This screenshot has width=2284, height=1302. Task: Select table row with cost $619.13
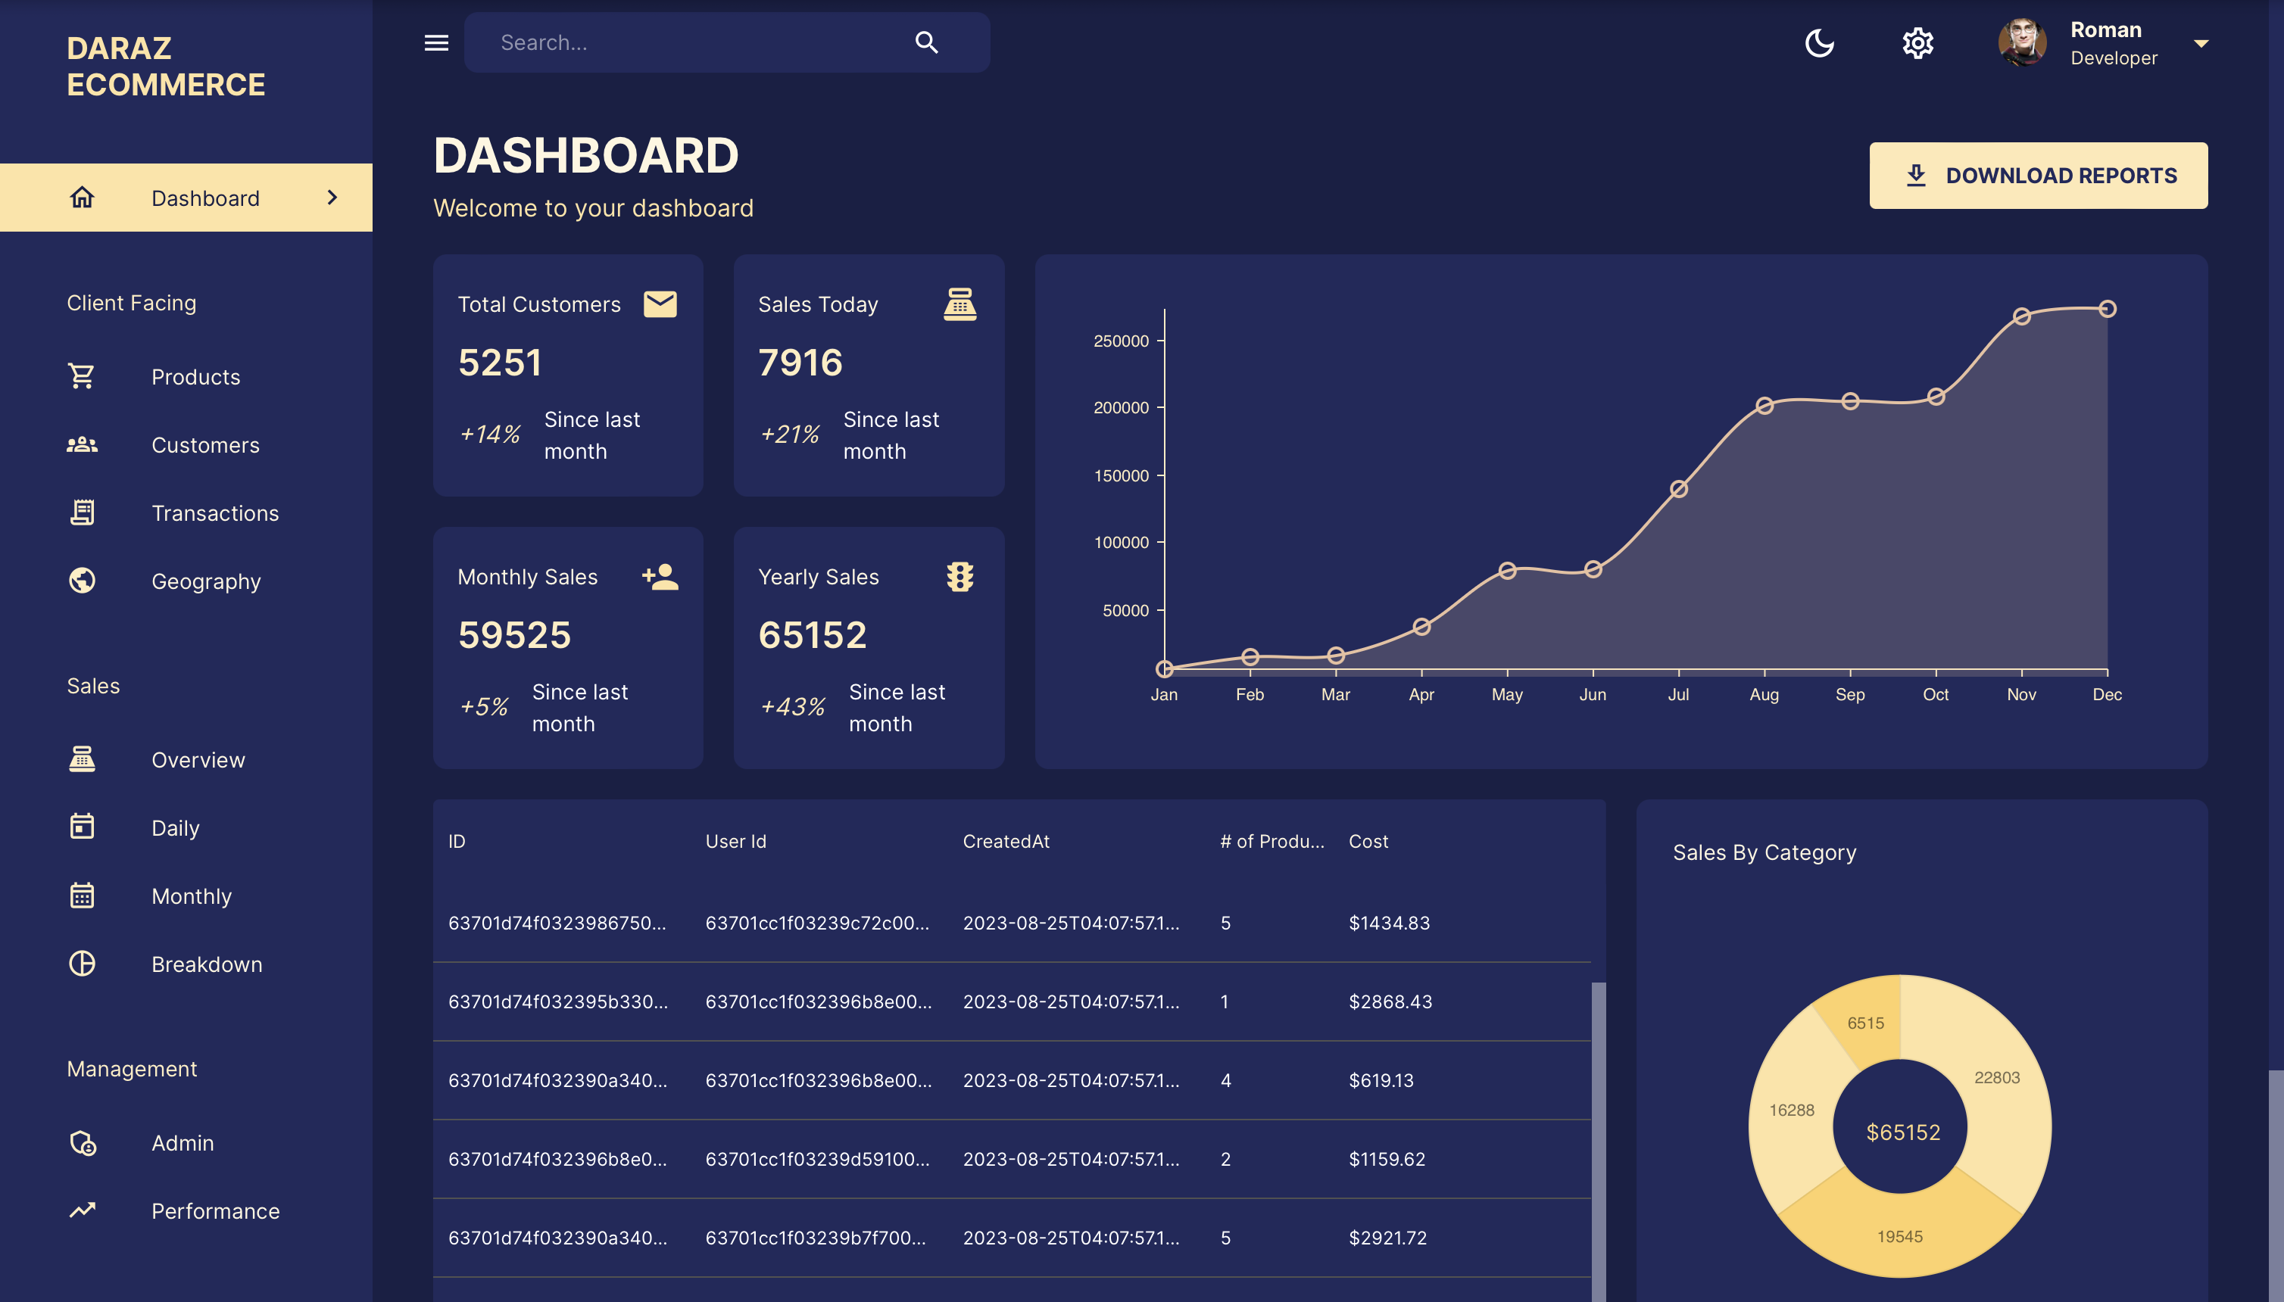[1011, 1080]
